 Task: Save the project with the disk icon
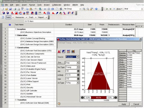(x=10, y=9)
